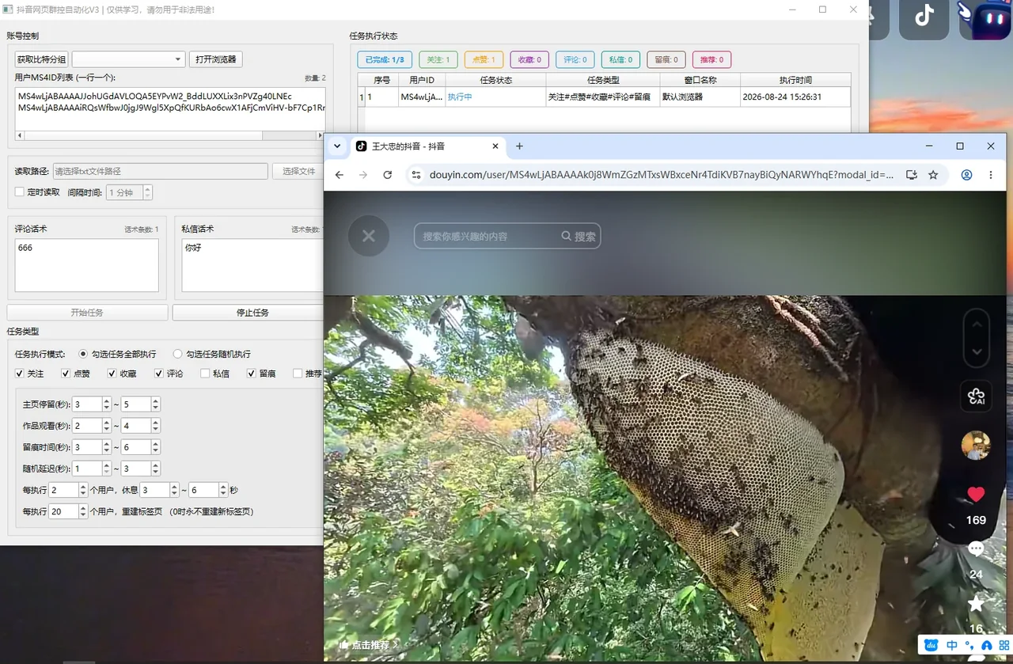Click the 关注: 1 status tag

(438, 59)
